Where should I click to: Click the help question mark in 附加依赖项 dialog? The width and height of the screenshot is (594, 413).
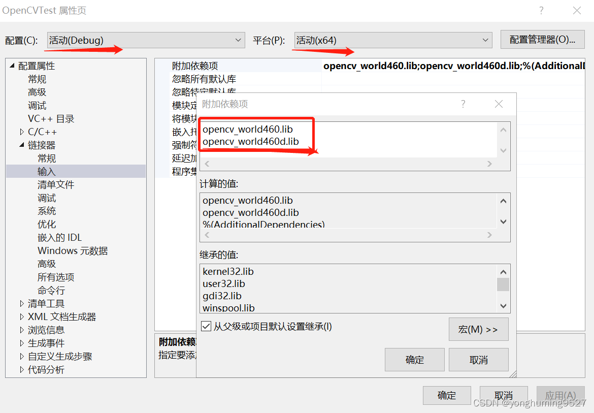coord(463,103)
